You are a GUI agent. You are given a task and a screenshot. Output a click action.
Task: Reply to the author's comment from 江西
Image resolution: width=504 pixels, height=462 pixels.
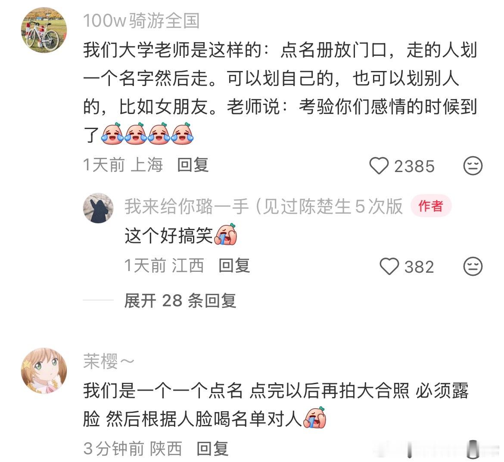click(234, 266)
